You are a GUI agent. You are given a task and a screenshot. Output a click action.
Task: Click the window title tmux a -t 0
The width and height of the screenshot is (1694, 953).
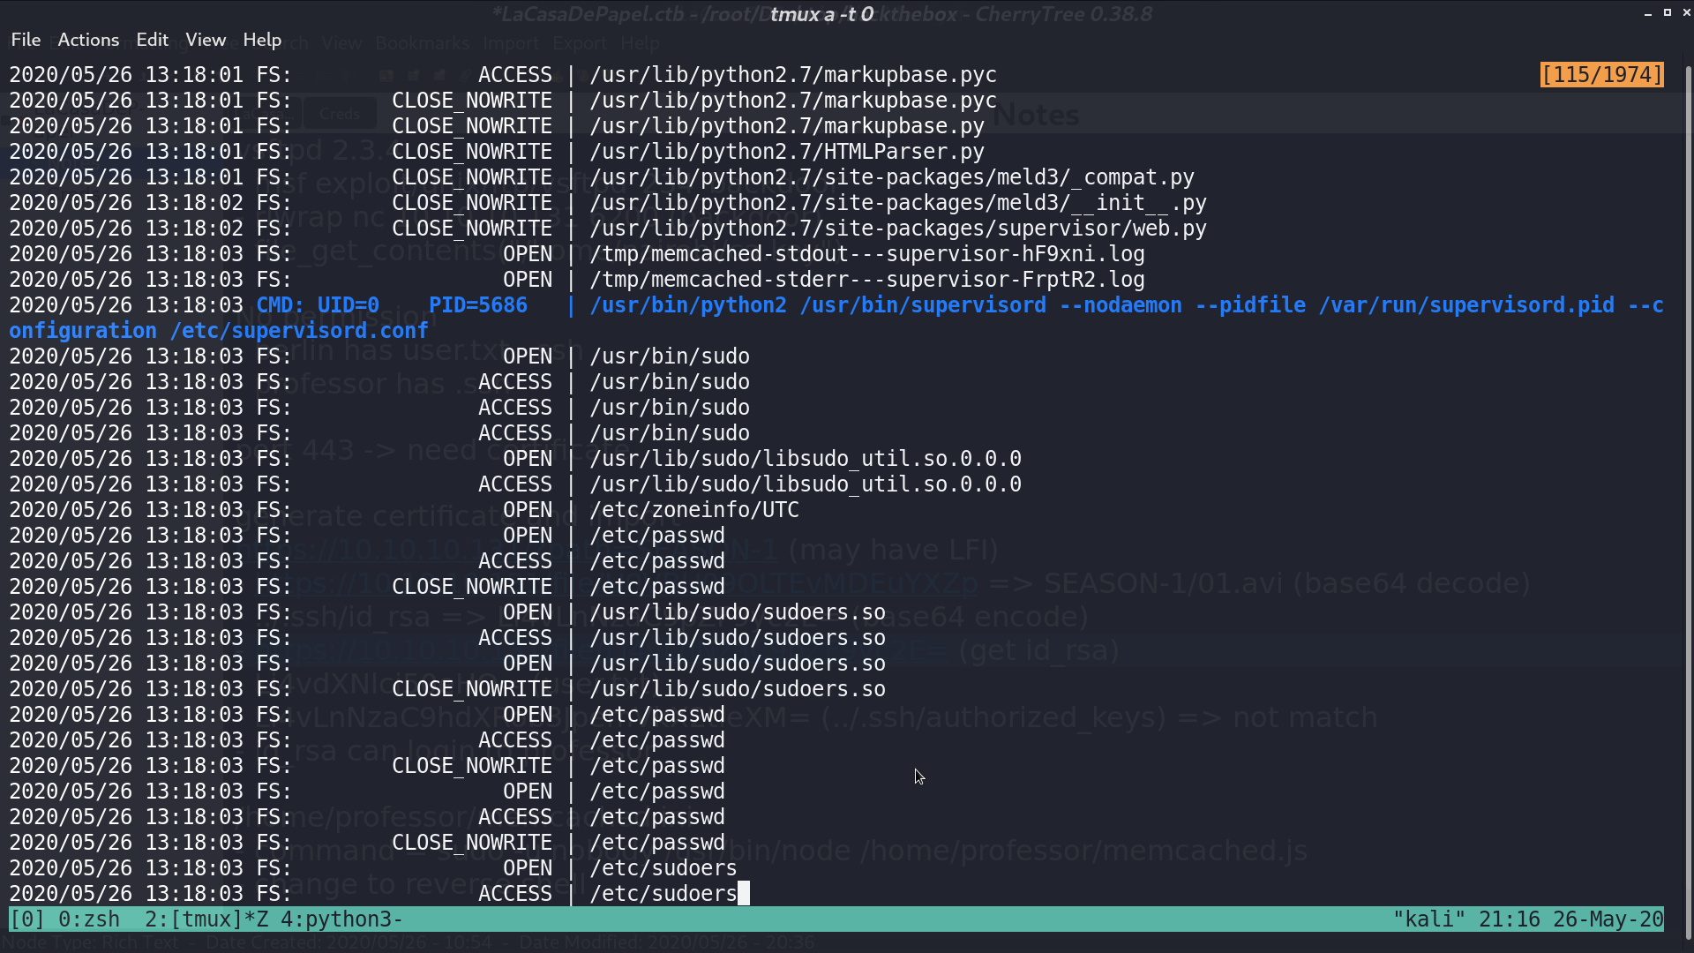tap(821, 14)
